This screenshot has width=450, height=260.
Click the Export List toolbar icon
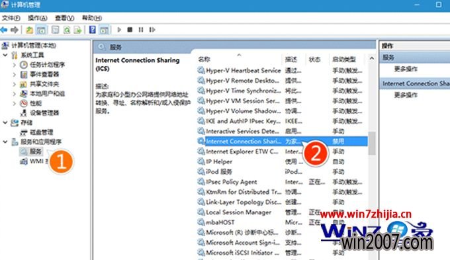click(78, 30)
